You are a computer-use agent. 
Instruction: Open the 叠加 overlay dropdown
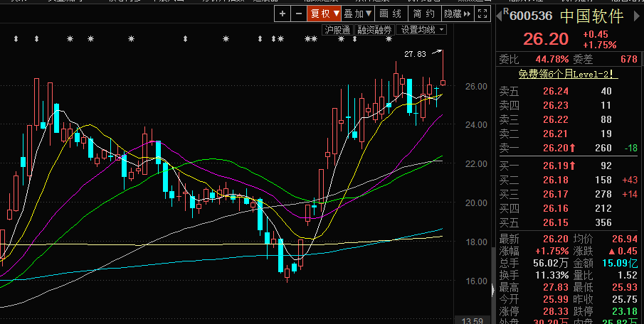pyautogui.click(x=357, y=13)
